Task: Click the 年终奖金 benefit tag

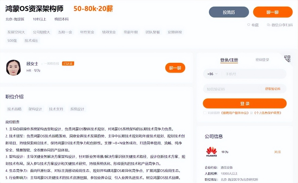Action: tap(86, 31)
